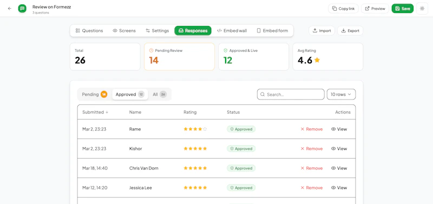433x204 pixels.
Task: Import responses with the Import button
Action: pos(322,31)
